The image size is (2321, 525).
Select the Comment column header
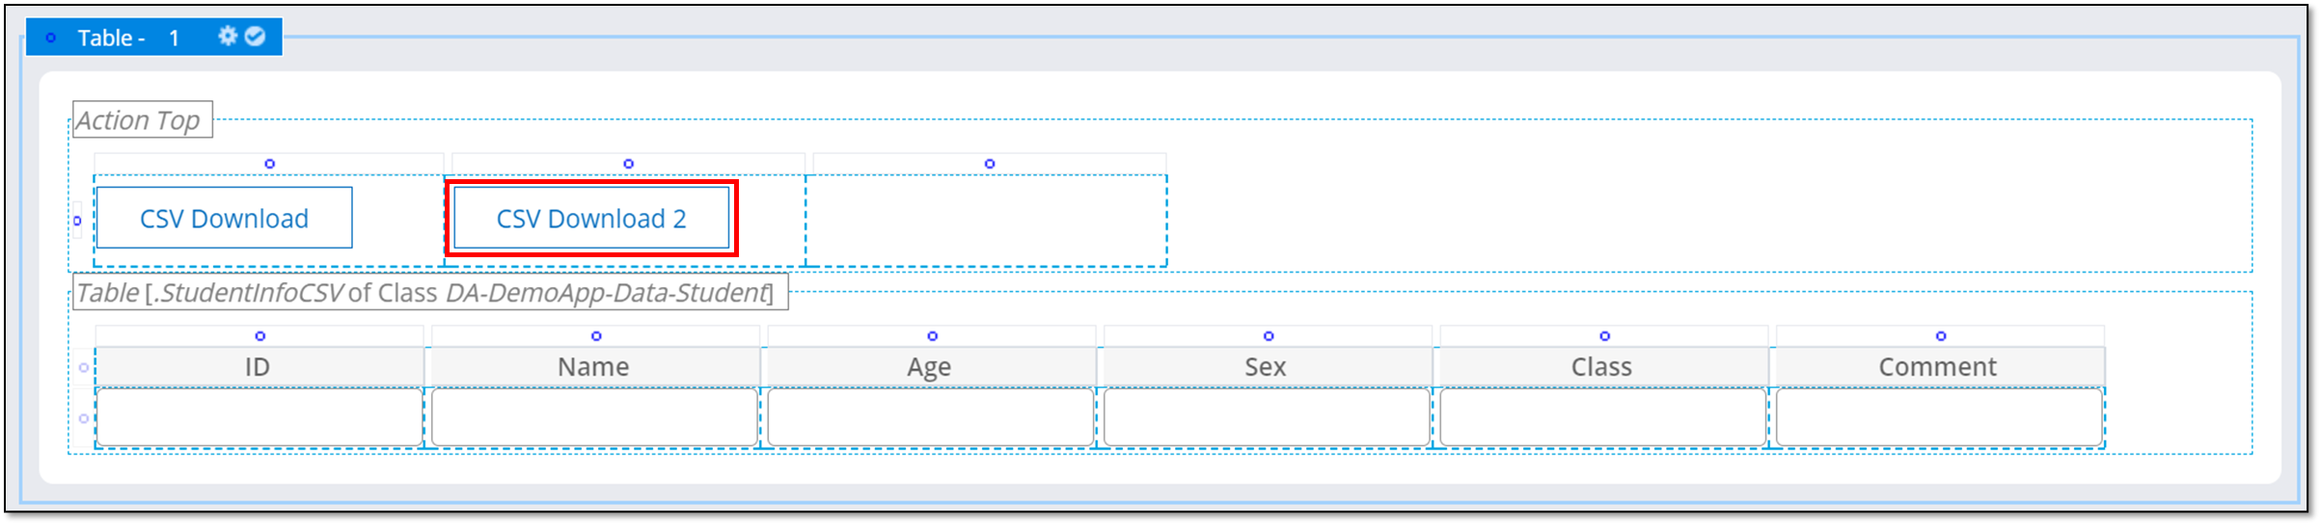tap(1939, 367)
